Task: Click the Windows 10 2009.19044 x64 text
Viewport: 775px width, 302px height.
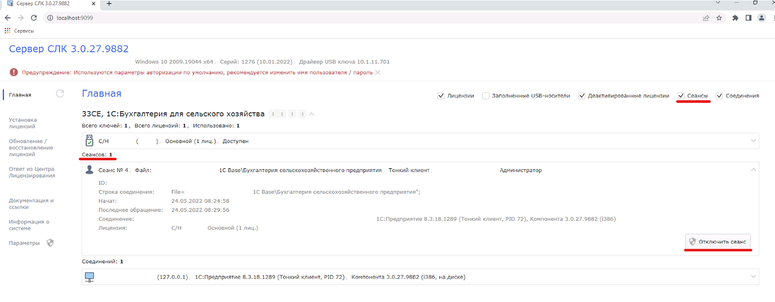Action: [x=174, y=62]
